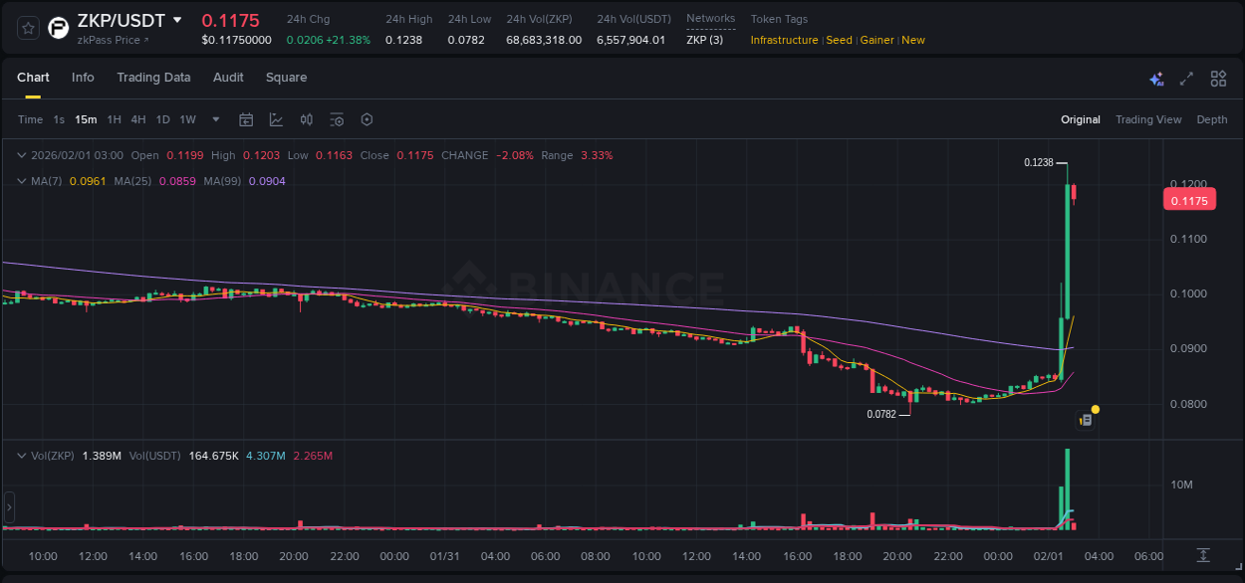Open the interval dropdown arrow next to 1W
Screen dimensions: 1245x583
214,119
